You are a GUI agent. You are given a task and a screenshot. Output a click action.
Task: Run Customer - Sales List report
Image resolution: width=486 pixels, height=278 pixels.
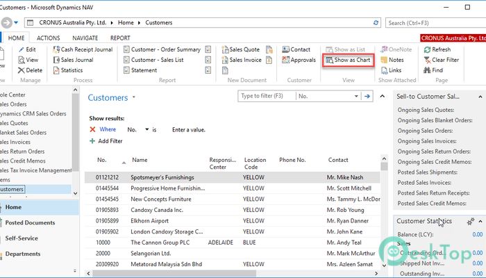pos(153,60)
